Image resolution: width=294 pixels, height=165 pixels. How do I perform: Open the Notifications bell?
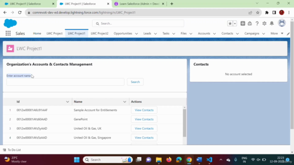point(271,23)
